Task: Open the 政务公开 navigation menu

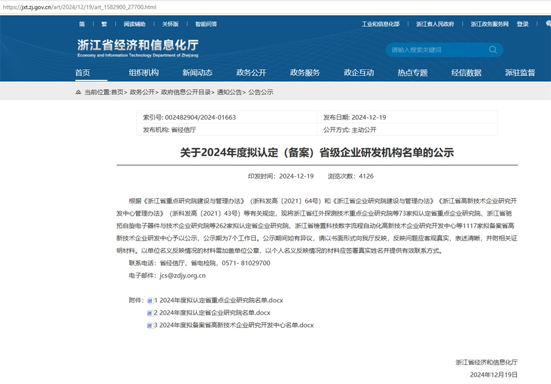Action: pyautogui.click(x=251, y=73)
